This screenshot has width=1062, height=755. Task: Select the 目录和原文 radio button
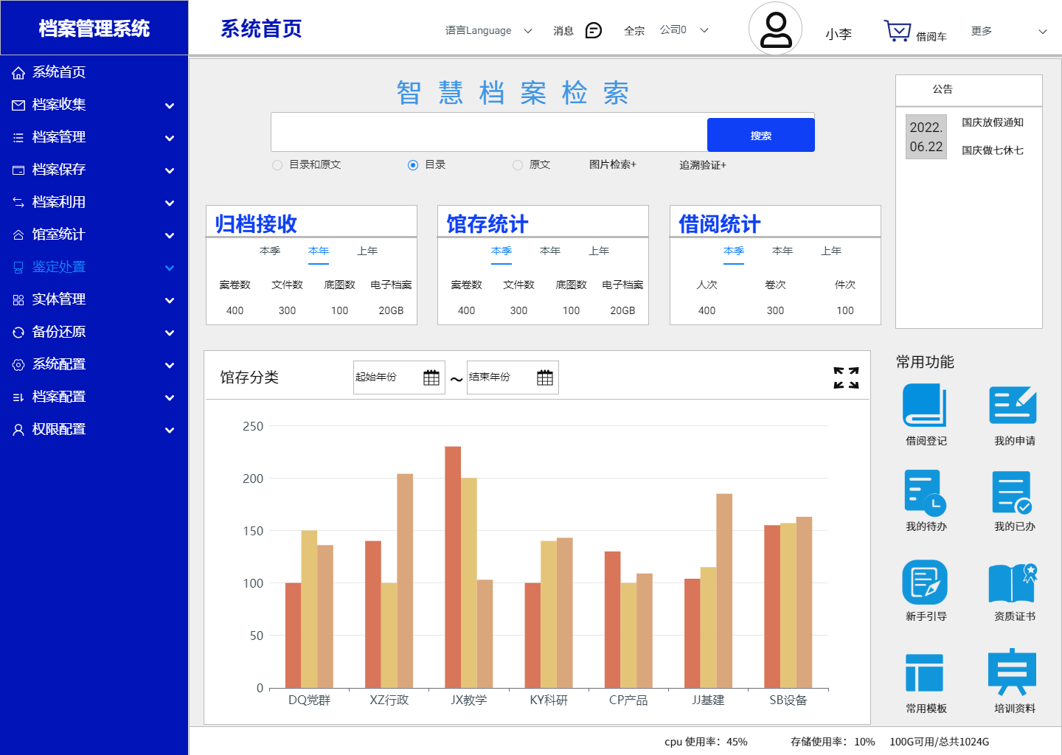pos(277,165)
